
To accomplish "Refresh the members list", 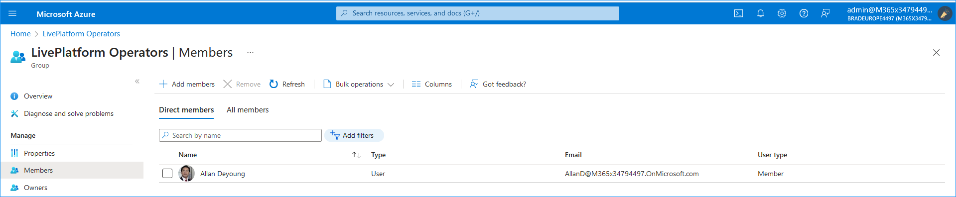I will 287,84.
